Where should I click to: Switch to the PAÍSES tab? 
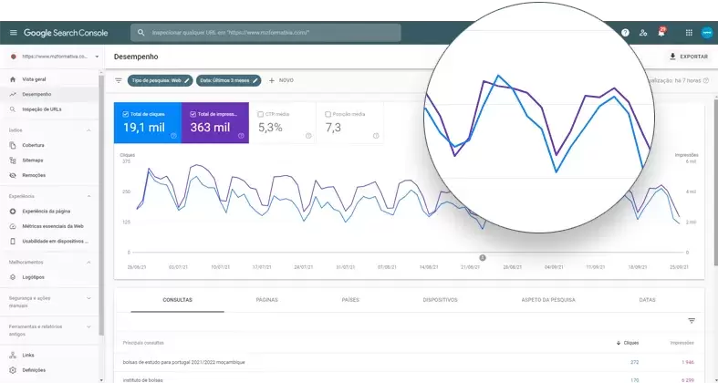point(350,300)
